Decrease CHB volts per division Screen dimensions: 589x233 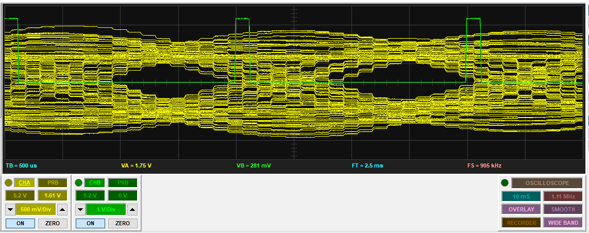(x=80, y=210)
